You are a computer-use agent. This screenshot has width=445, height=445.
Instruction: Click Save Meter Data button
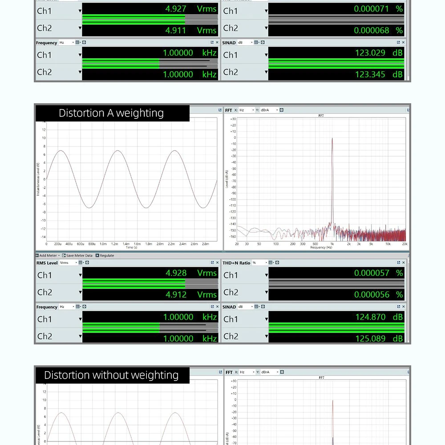pos(77,255)
